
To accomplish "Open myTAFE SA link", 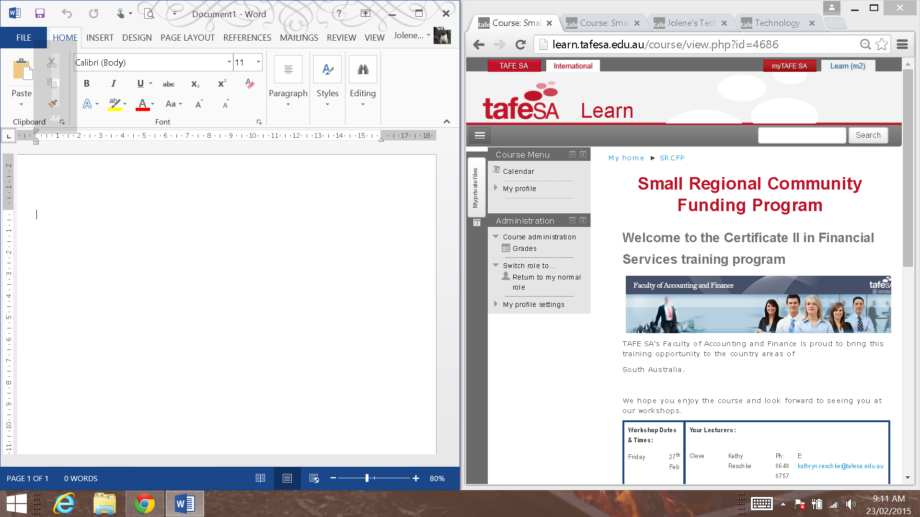I will point(789,66).
